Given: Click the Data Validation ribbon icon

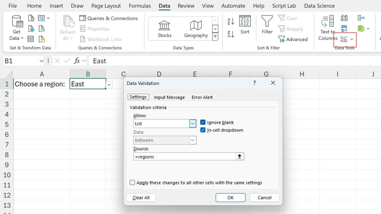Looking at the screenshot, I should [344, 39].
